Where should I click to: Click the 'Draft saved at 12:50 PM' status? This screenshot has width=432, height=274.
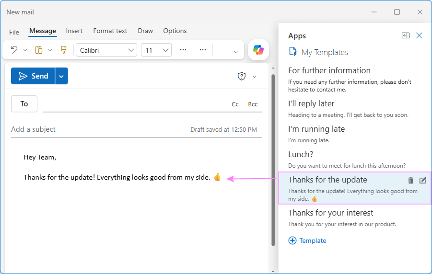click(223, 130)
